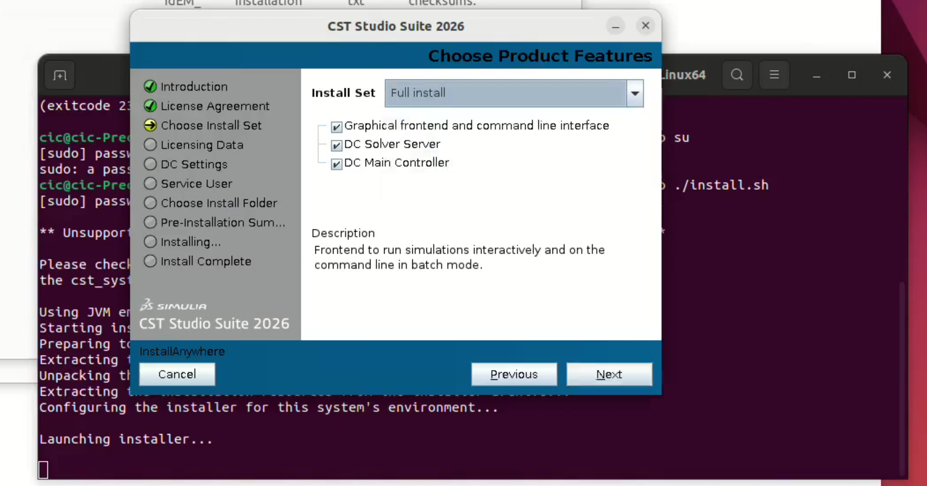Click the Choose Install Set yellow arrow icon
927x486 pixels.
(150, 125)
